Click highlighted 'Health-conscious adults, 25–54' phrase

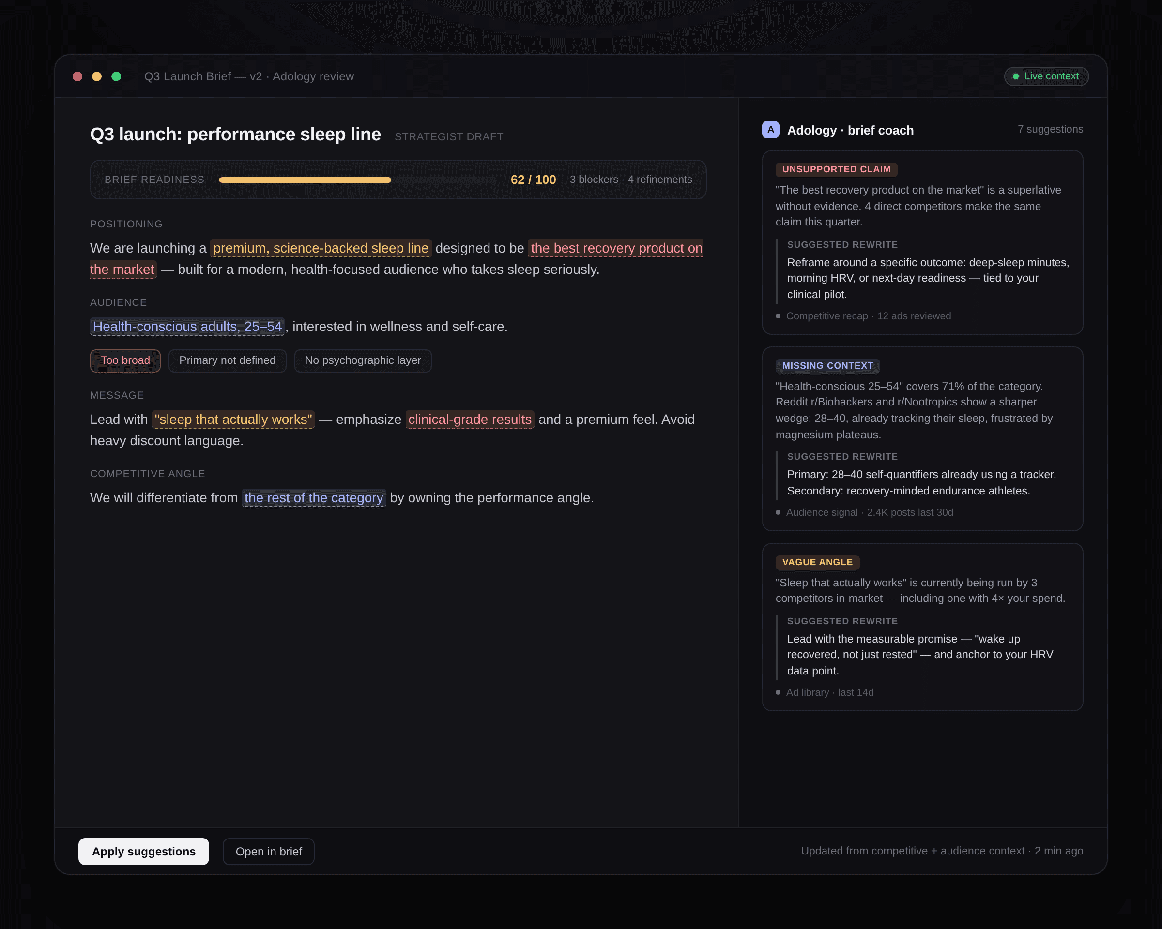pyautogui.click(x=187, y=327)
